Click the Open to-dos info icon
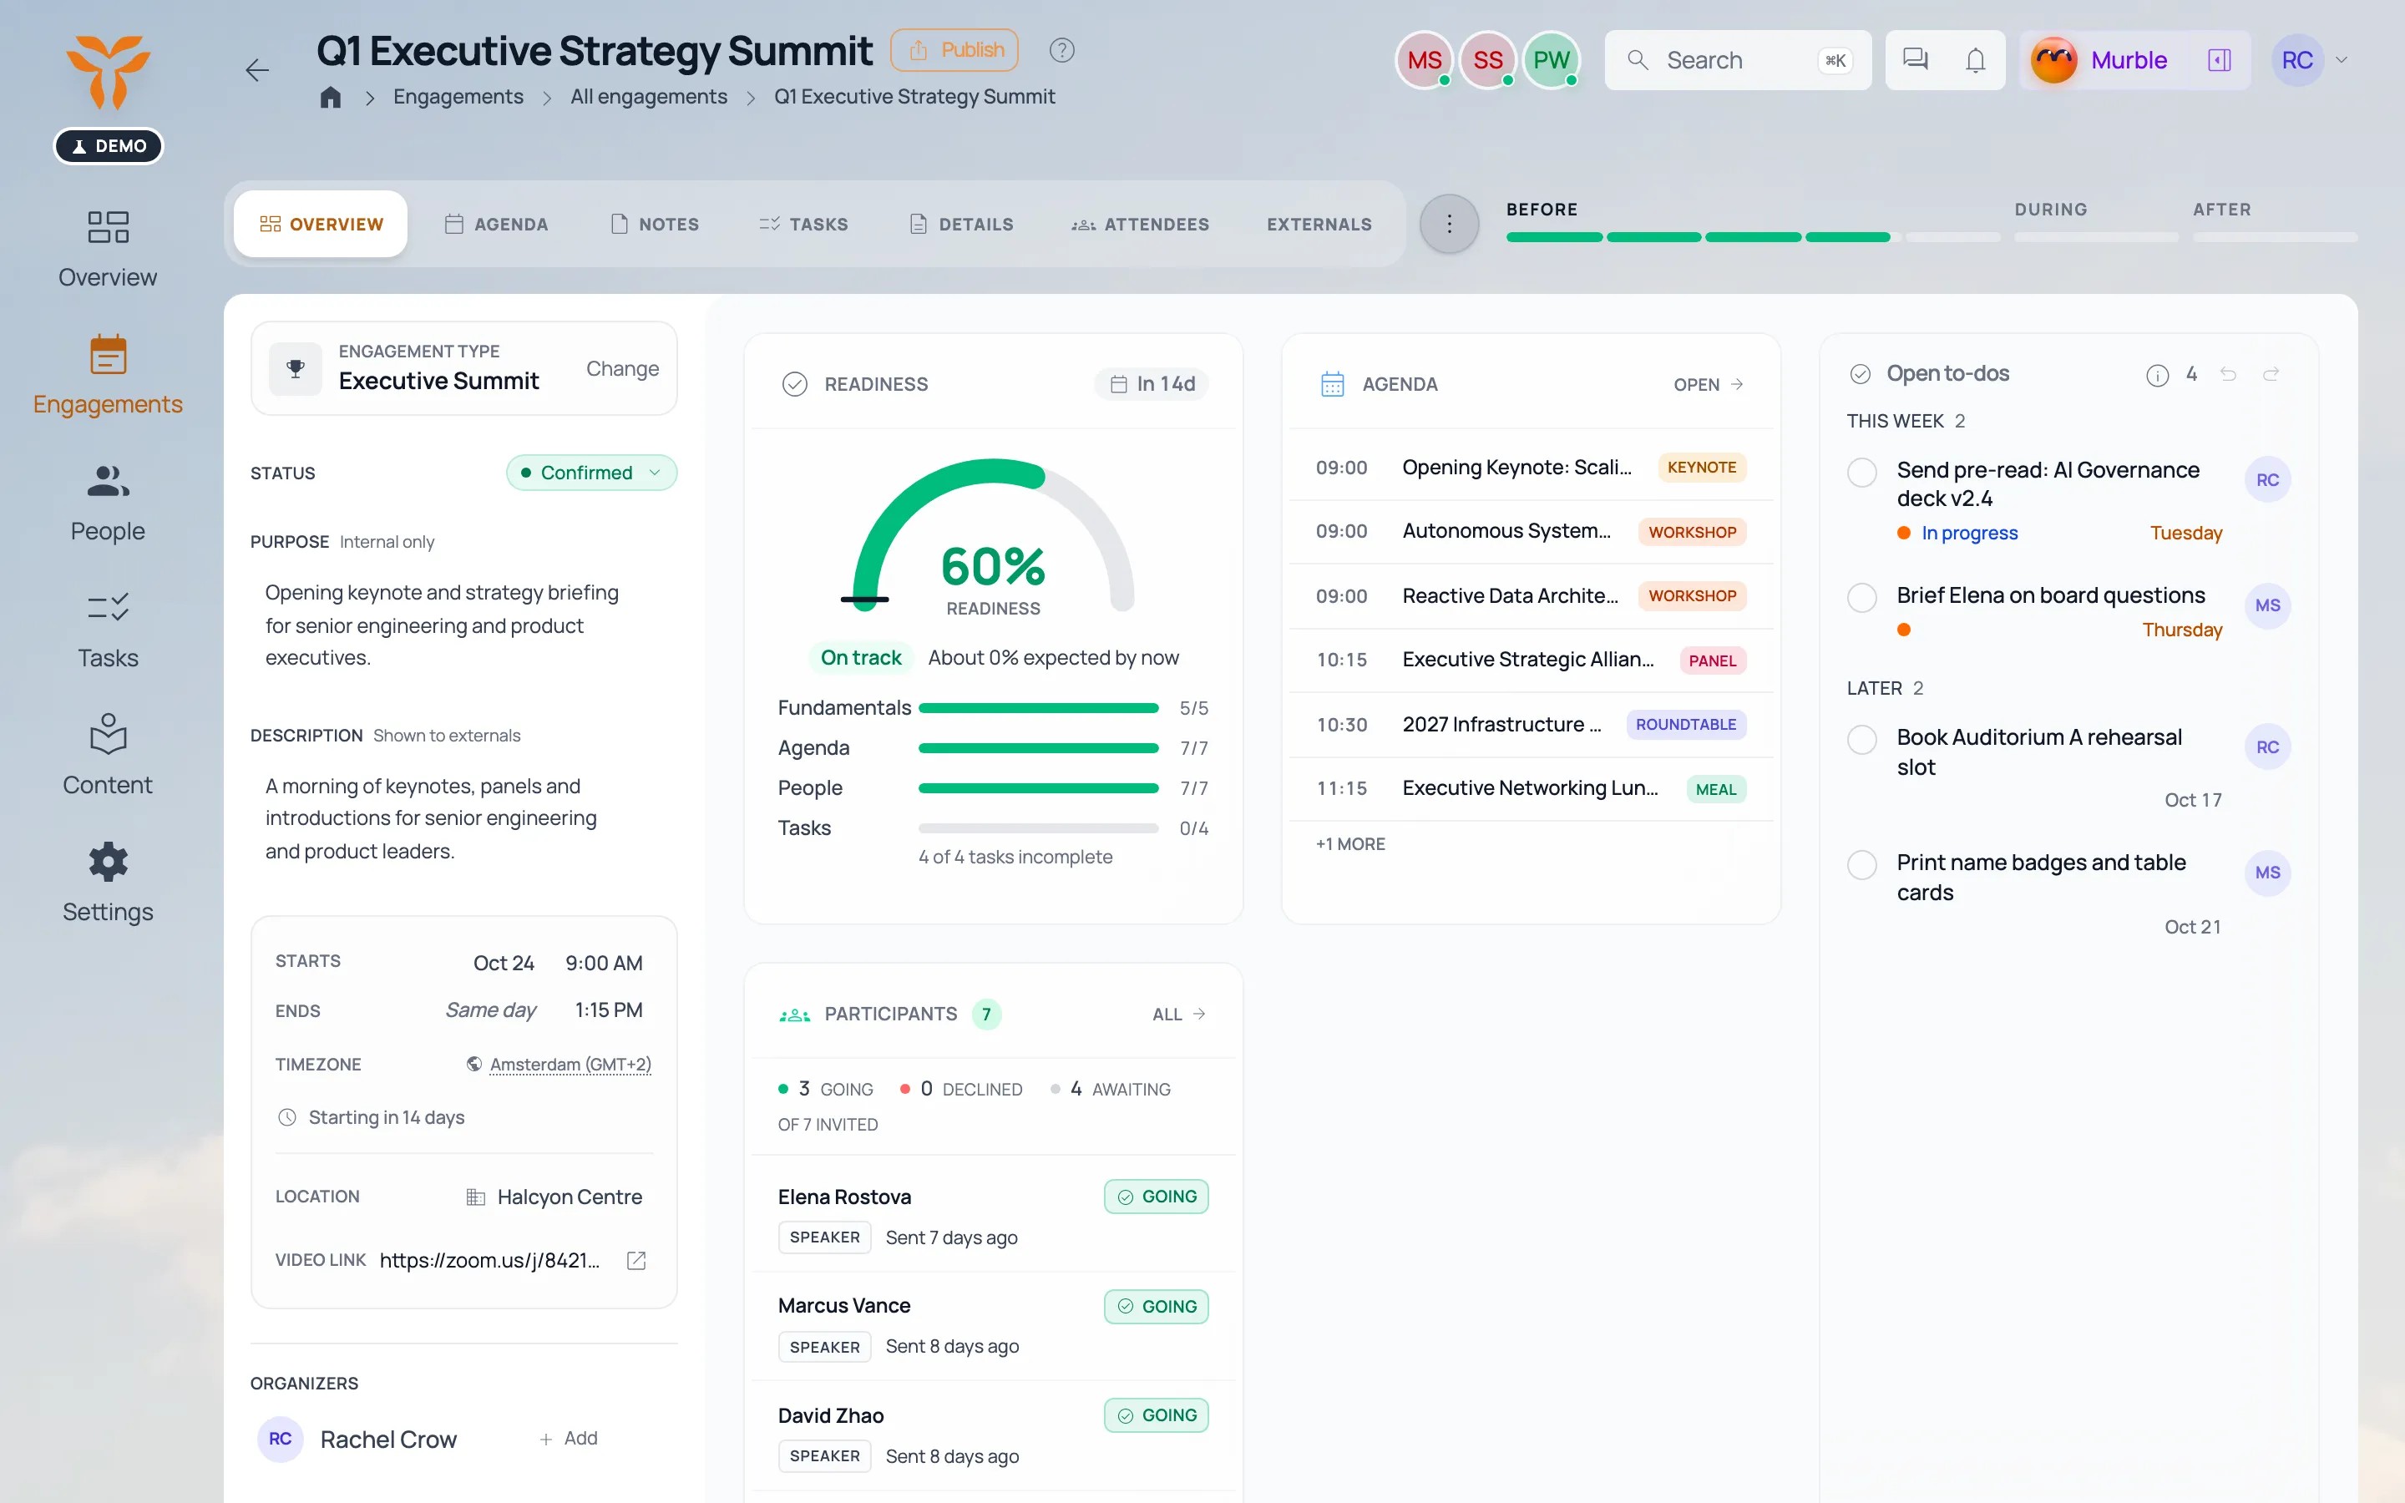Viewport: 2405px width, 1503px height. click(2156, 375)
